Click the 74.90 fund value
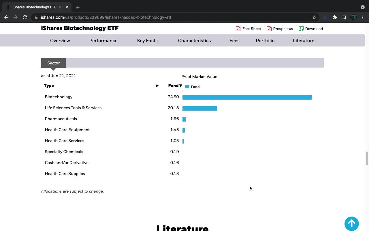The image size is (369, 231). pyautogui.click(x=173, y=97)
